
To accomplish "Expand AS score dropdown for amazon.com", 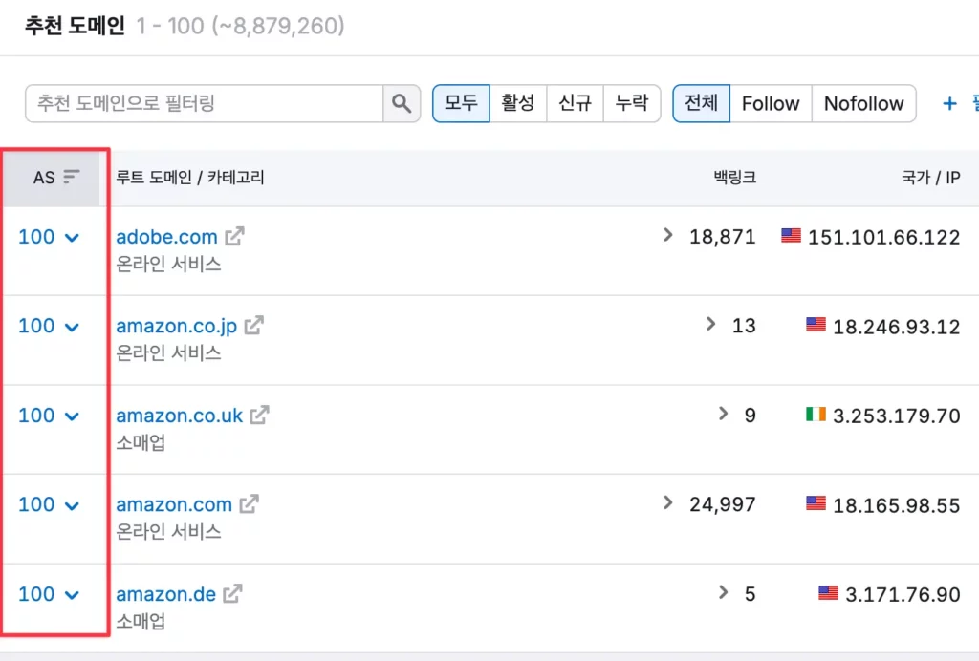I will tap(73, 505).
